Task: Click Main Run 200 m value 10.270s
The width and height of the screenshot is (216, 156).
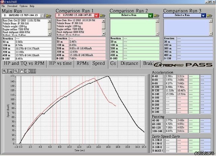Action: [33, 49]
